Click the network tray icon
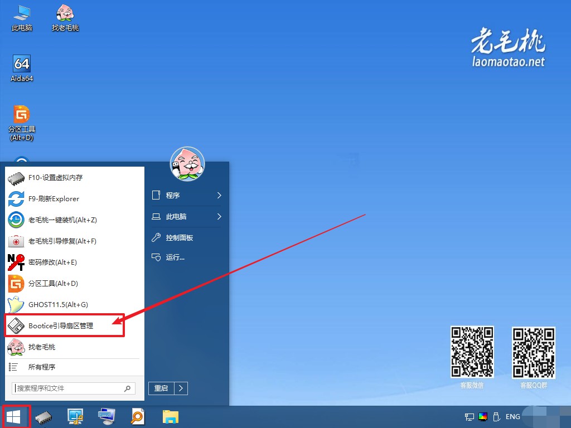Image resolution: width=571 pixels, height=428 pixels. pyautogui.click(x=470, y=417)
